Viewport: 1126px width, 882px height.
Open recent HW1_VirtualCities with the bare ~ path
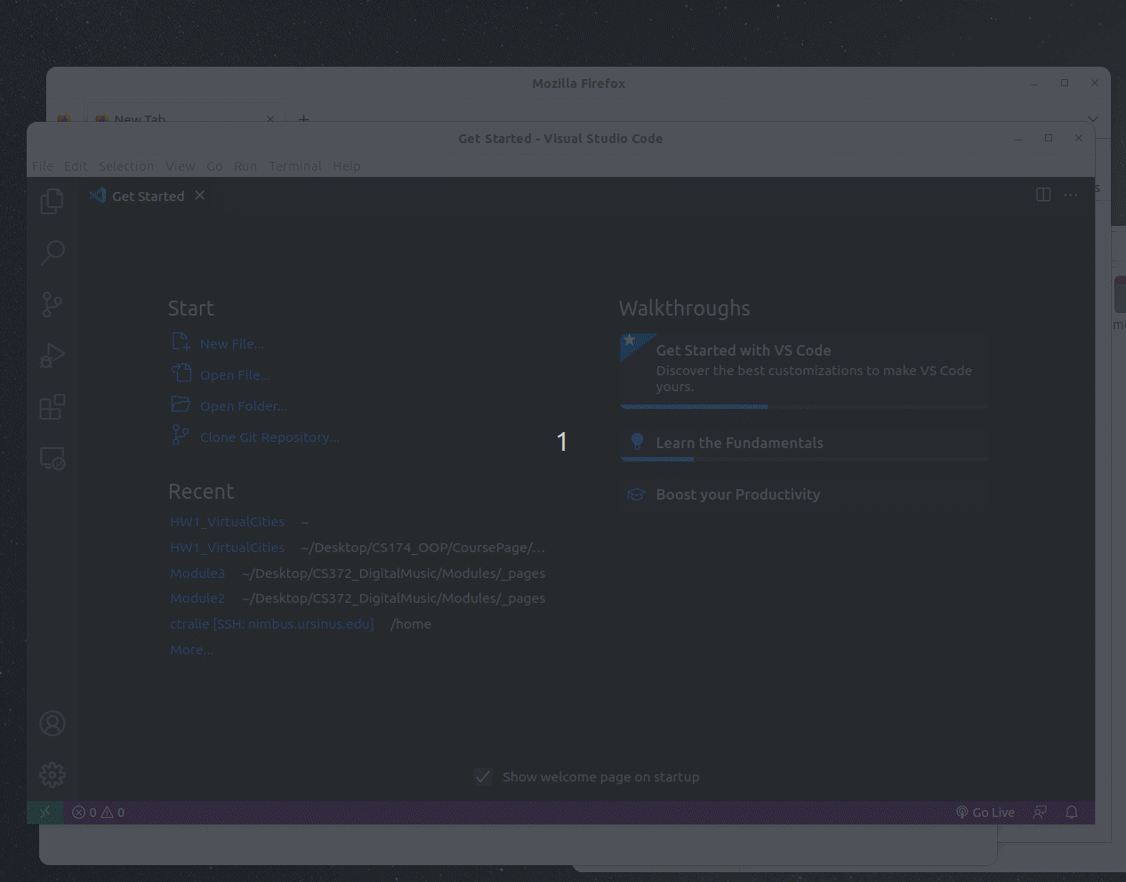[x=228, y=522]
